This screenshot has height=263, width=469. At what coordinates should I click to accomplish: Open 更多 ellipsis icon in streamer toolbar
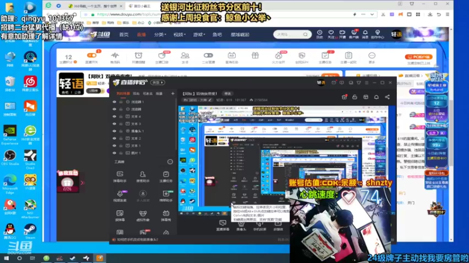tap(372, 57)
